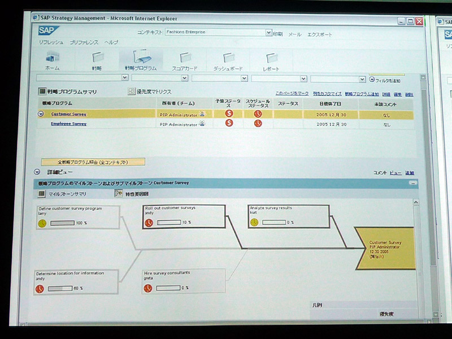
Task: Click the 予算ステータス column header
Action: coord(228,103)
